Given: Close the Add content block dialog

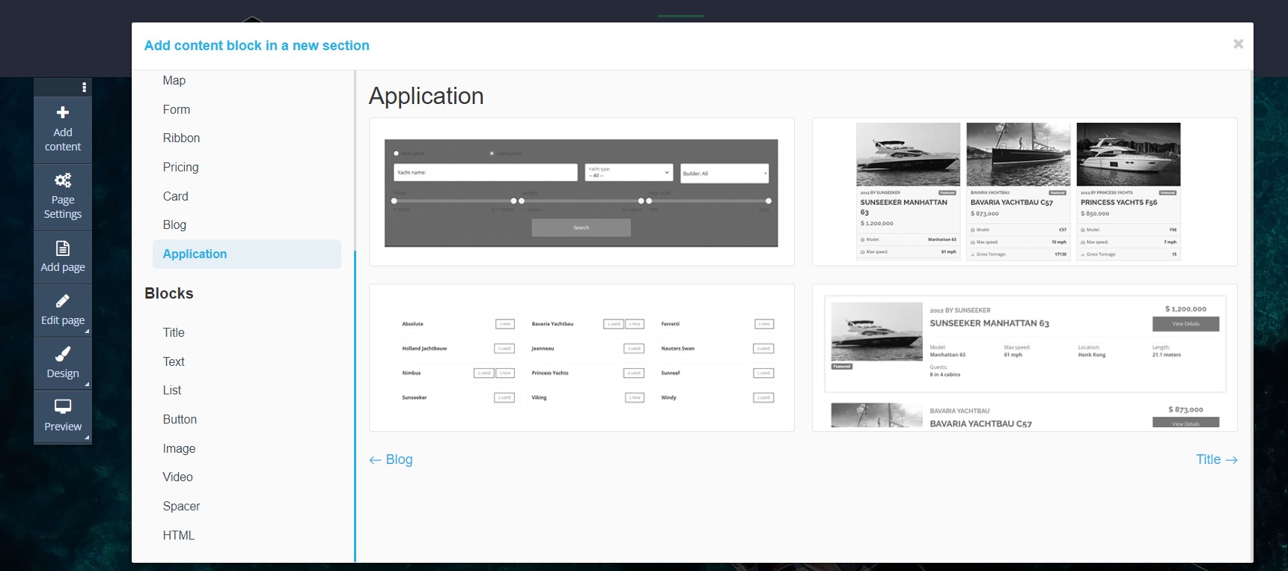Looking at the screenshot, I should pos(1238,44).
